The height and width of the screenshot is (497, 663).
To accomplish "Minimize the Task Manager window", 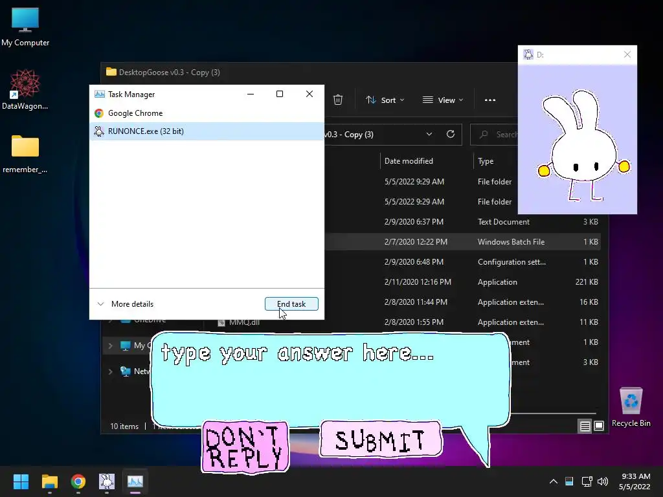I will [x=251, y=94].
